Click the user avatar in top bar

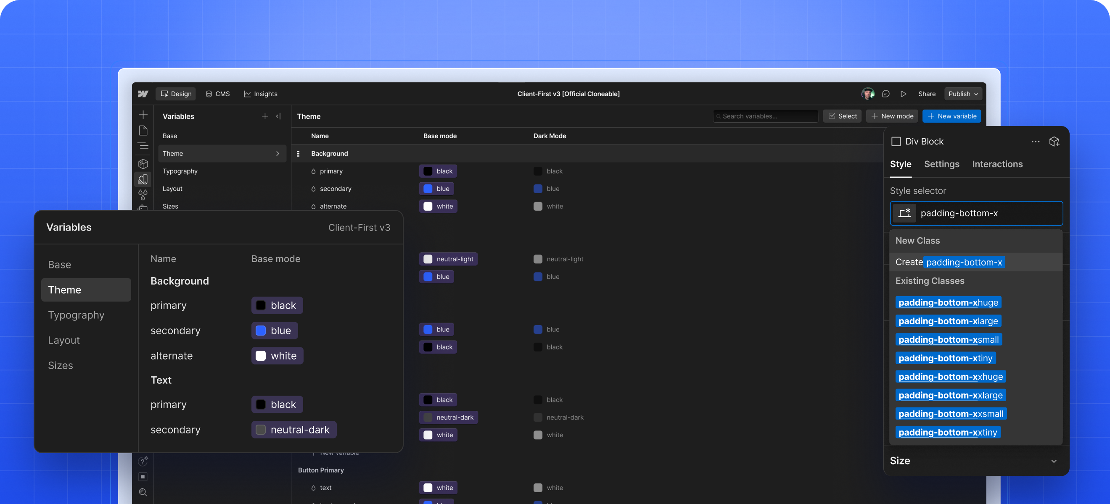point(867,94)
